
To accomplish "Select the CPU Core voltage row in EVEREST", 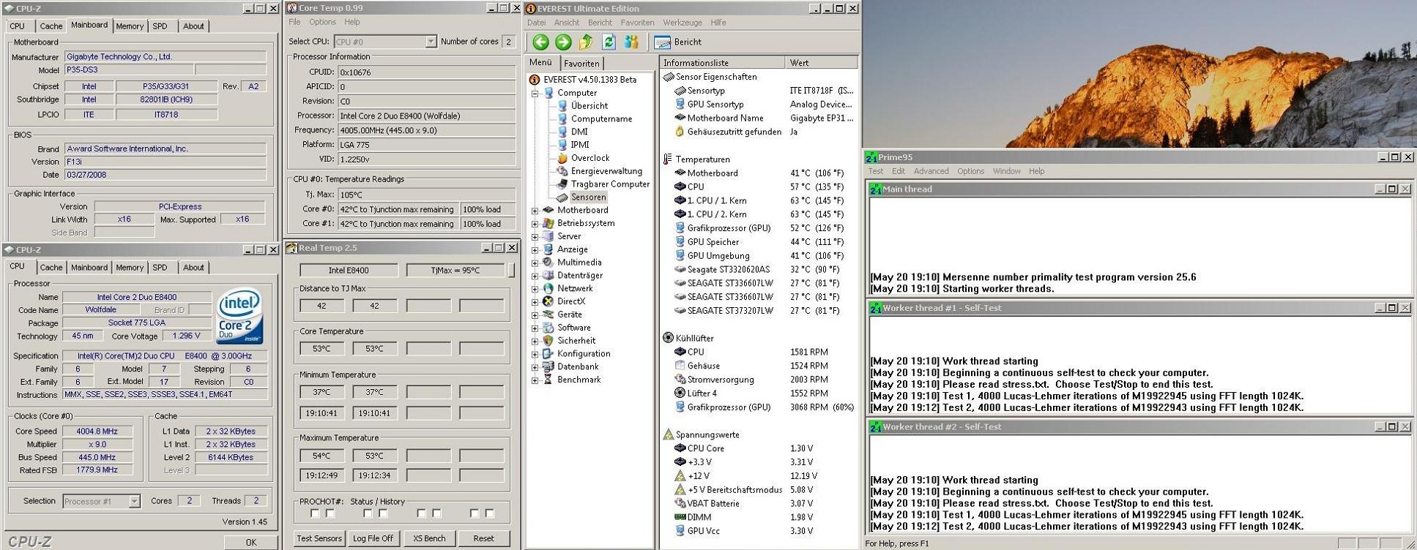I will (759, 448).
